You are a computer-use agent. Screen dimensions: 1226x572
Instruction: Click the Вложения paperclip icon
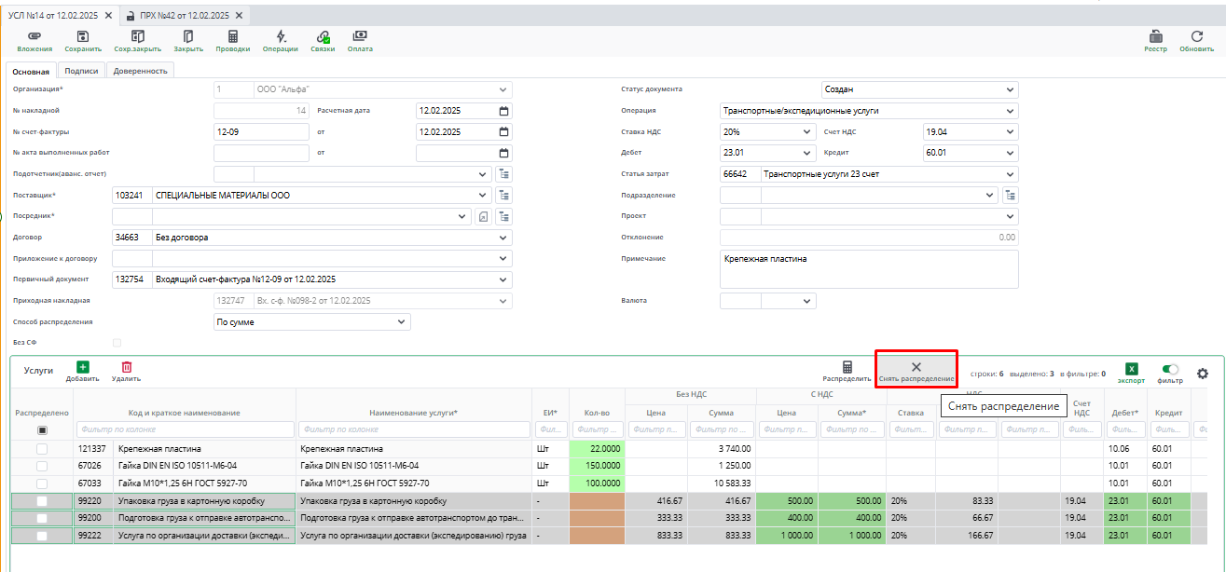(x=34, y=36)
